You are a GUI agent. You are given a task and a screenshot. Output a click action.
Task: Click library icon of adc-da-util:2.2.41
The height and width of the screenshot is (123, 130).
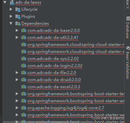pos(24,38)
